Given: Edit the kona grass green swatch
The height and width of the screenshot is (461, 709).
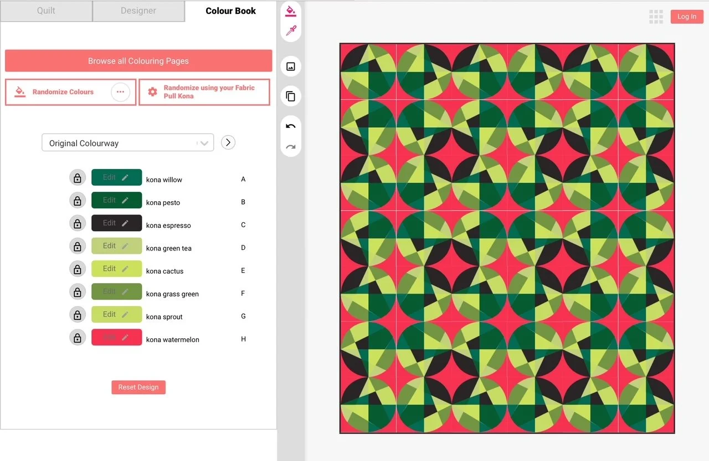Looking at the screenshot, I should tap(116, 292).
